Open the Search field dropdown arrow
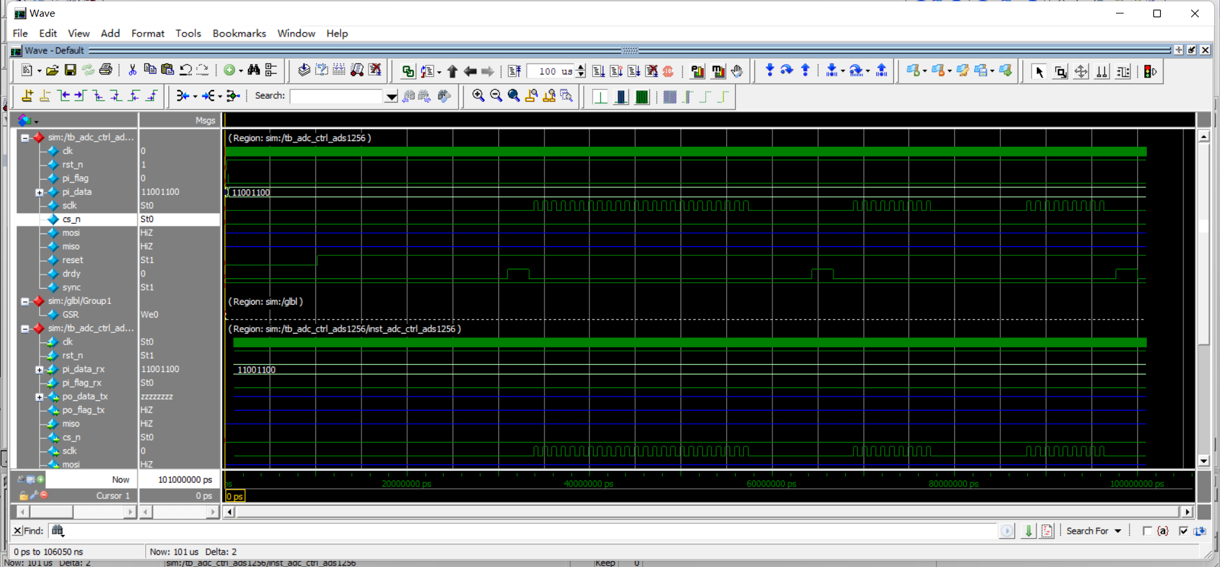Image resolution: width=1220 pixels, height=567 pixels. (391, 96)
